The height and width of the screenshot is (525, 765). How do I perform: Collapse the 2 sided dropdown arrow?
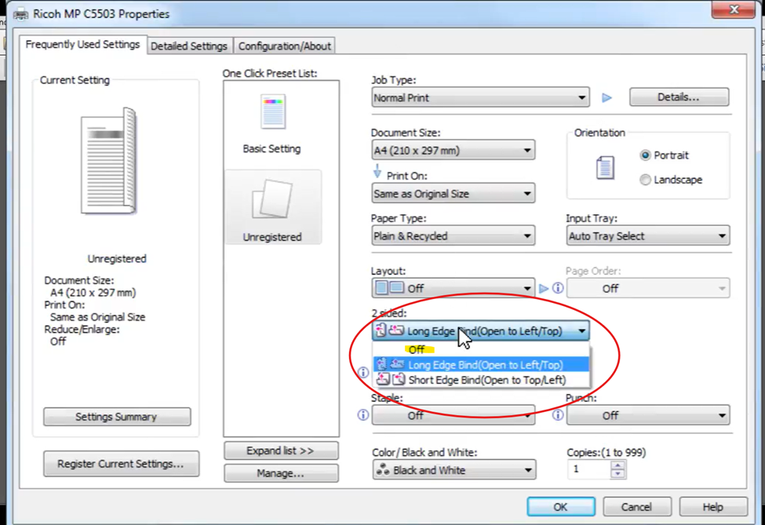(581, 331)
